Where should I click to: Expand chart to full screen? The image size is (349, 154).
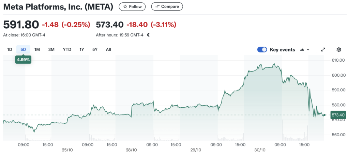(323, 50)
